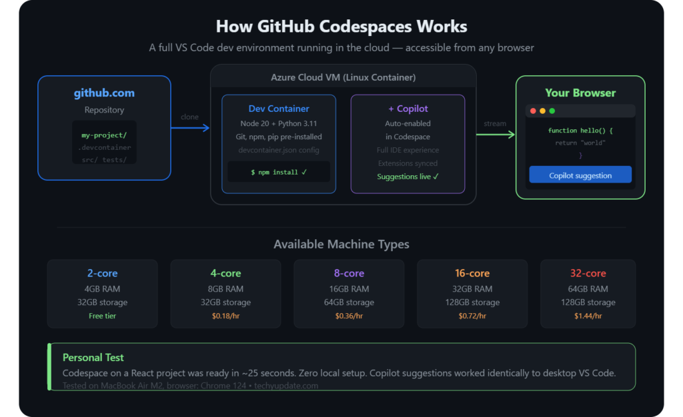683x417 pixels.
Task: Click the 'Your Browser' heading
Action: (x=580, y=93)
